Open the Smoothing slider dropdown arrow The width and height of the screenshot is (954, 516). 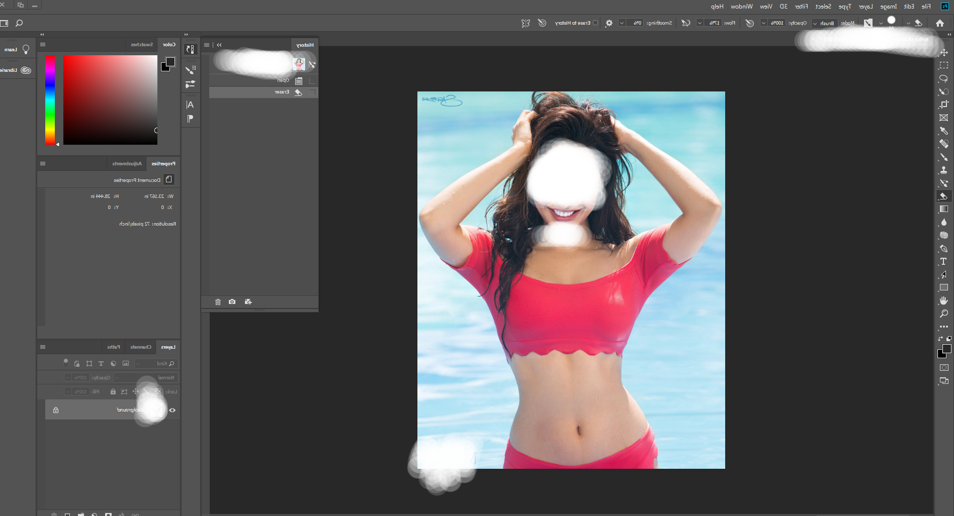(622, 23)
